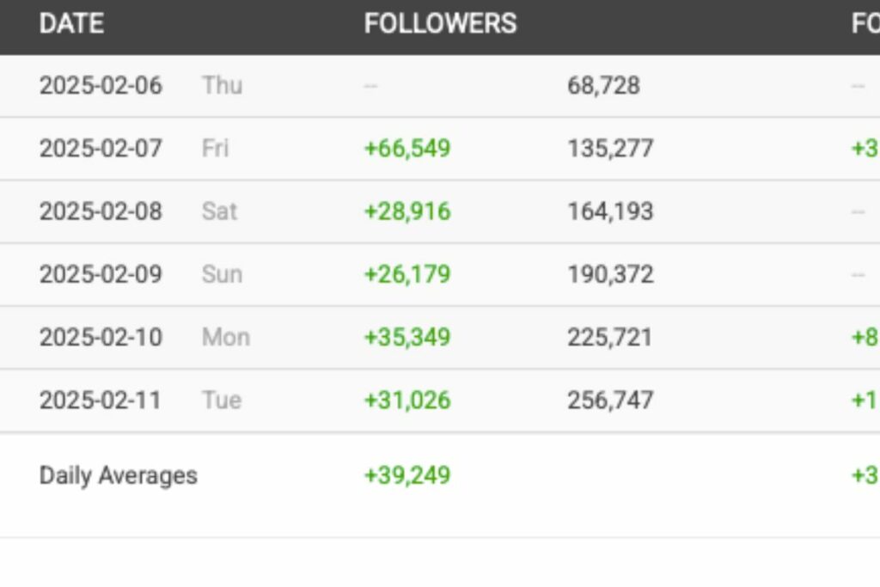Click the 190,372 total followers value

[610, 274]
